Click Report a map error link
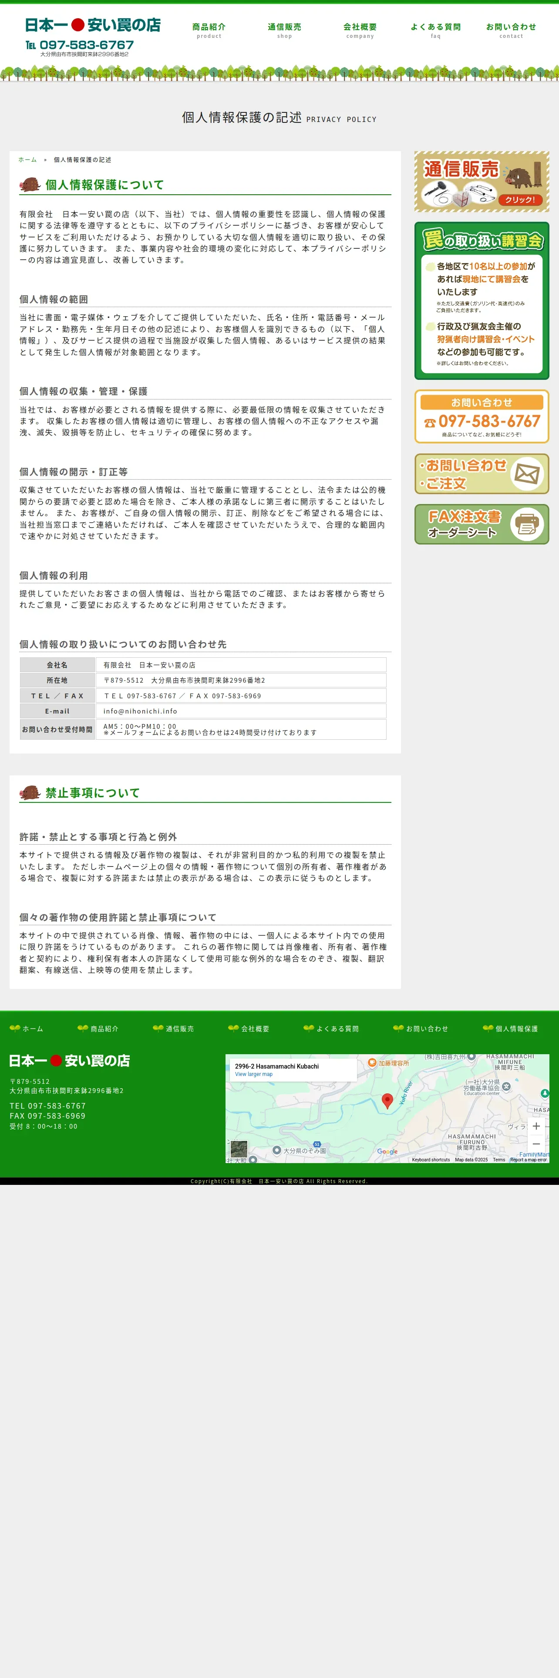The width and height of the screenshot is (559, 1678). point(529,1160)
